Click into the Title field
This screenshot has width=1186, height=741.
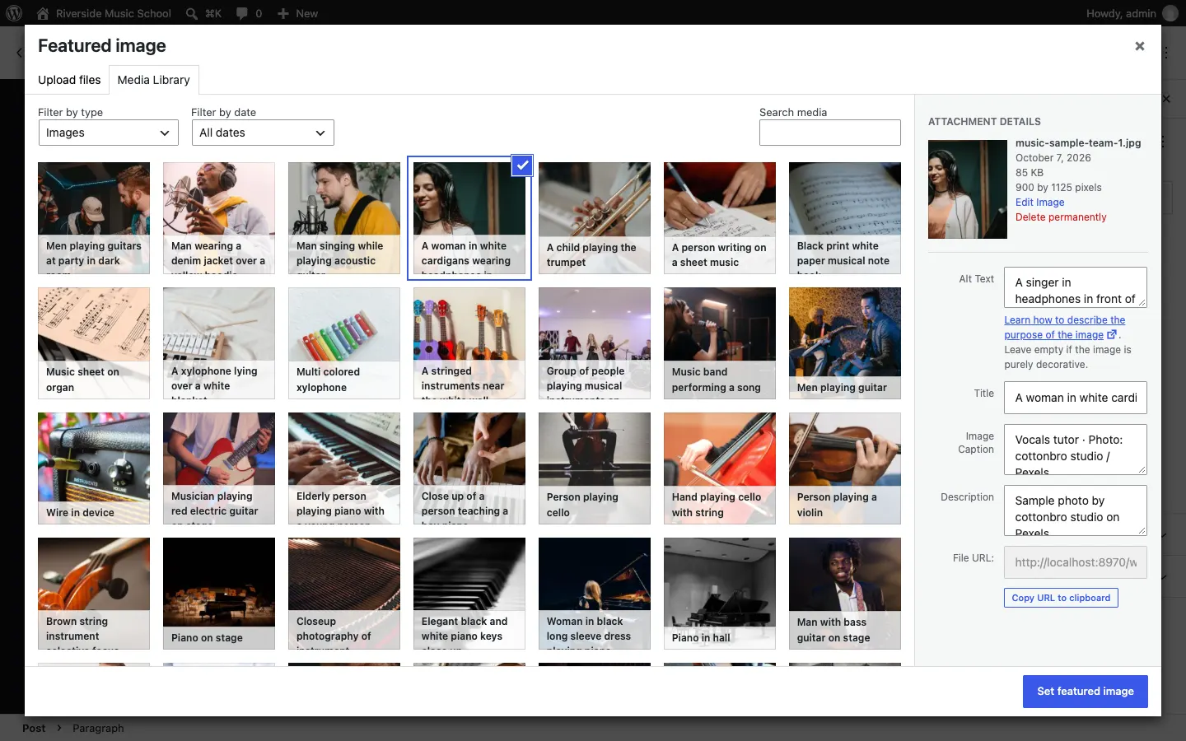point(1076,398)
